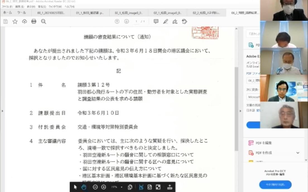Click the cloud upload icon

(25, 21)
